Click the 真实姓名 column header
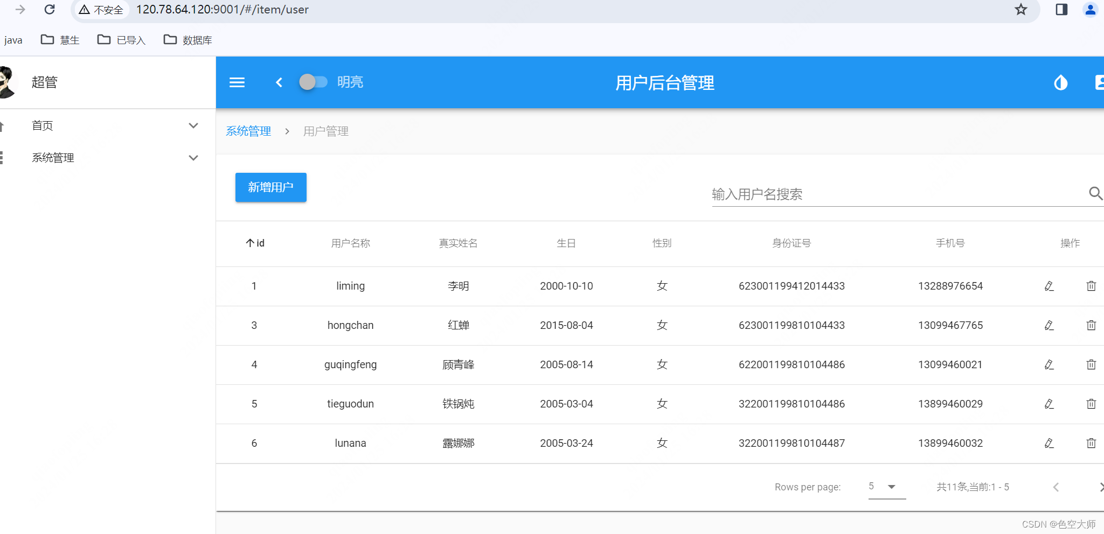 [x=459, y=243]
